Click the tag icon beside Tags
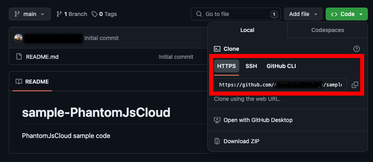 pyautogui.click(x=95, y=14)
